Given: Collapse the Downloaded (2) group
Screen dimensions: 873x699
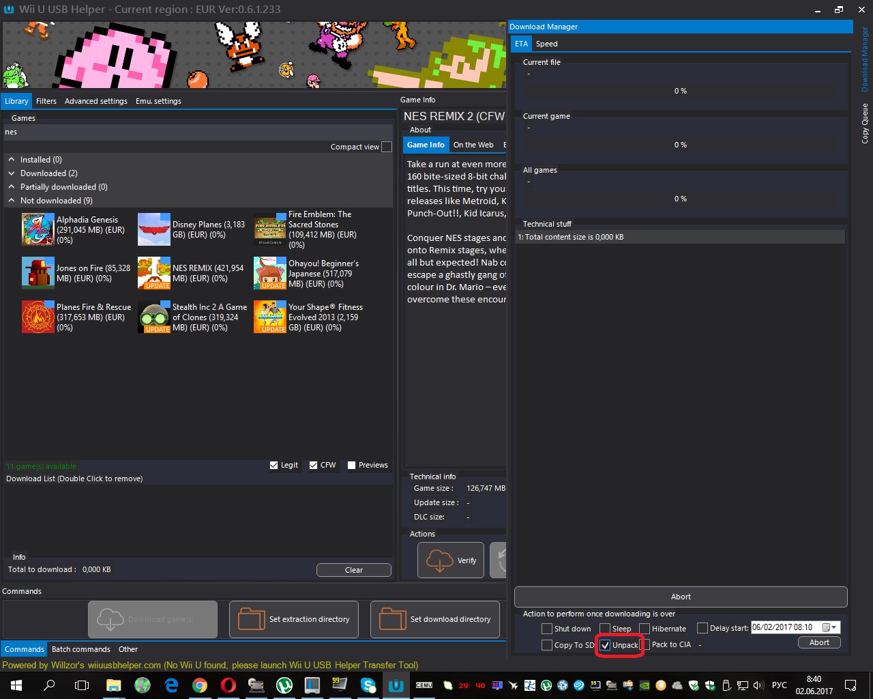Looking at the screenshot, I should pyautogui.click(x=12, y=173).
